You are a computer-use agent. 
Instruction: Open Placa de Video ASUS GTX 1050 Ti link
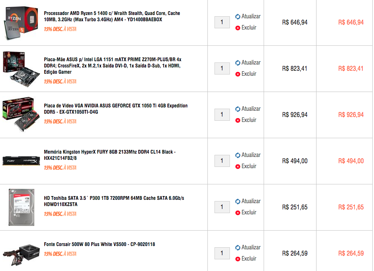pos(116,109)
